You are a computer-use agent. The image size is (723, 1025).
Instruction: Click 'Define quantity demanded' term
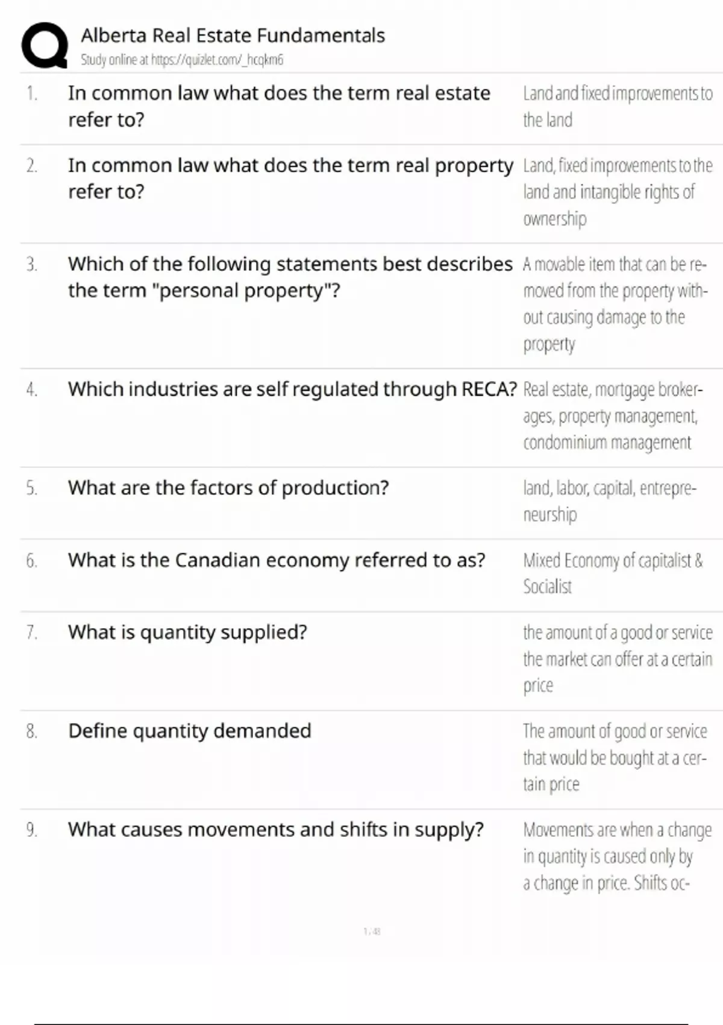[190, 731]
